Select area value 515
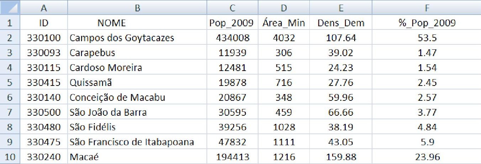Viewport: 481px width, 164px height. pyautogui.click(x=284, y=67)
